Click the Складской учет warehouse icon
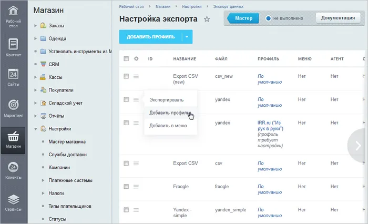This screenshot has height=224, width=368. point(43,103)
